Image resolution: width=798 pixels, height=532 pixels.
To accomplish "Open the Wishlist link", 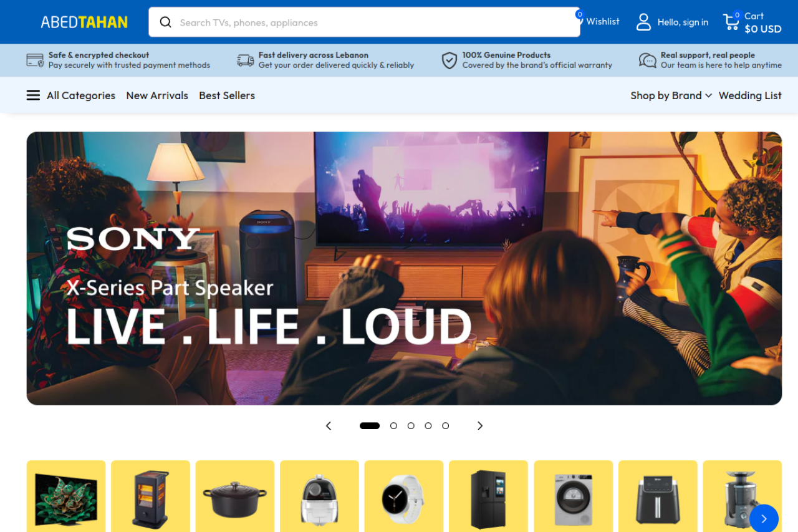I will [x=602, y=22].
